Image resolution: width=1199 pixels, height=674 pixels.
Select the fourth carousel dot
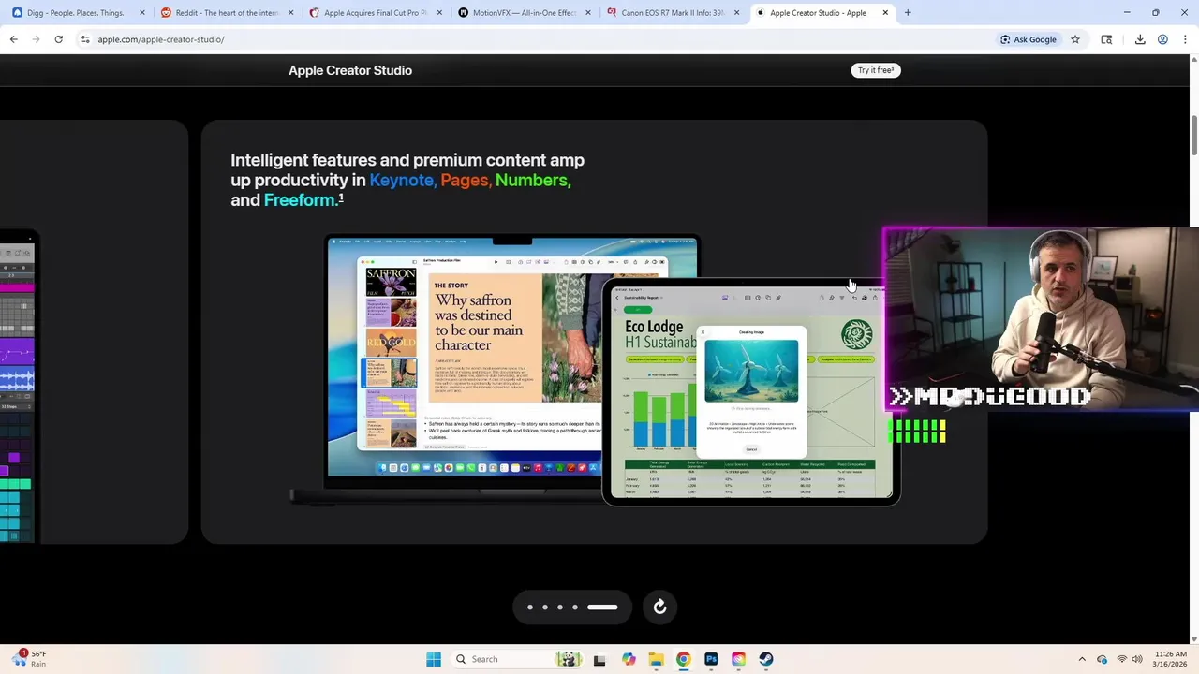(x=575, y=608)
